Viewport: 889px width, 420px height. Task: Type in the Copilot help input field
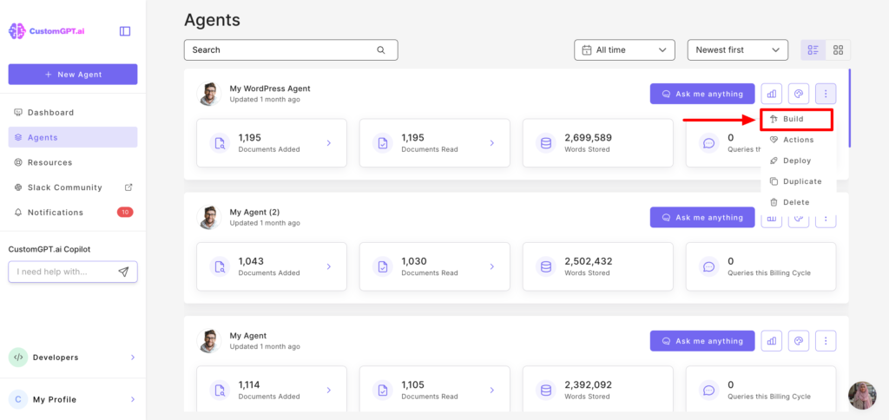[x=63, y=272]
